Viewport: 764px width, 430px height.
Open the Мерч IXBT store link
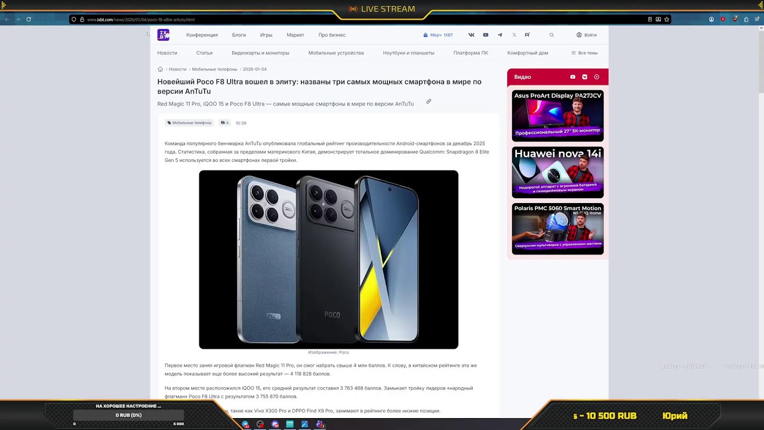tap(438, 35)
